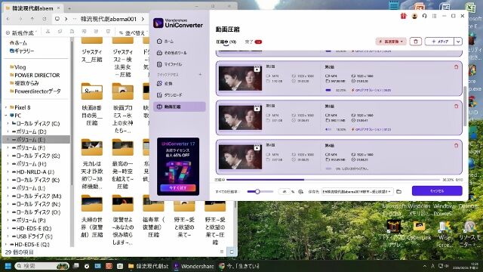This screenshot has width=483, height=272.
Task: Open the 韓流現代劇 Explorer taskbar item
Action: click(x=148, y=266)
